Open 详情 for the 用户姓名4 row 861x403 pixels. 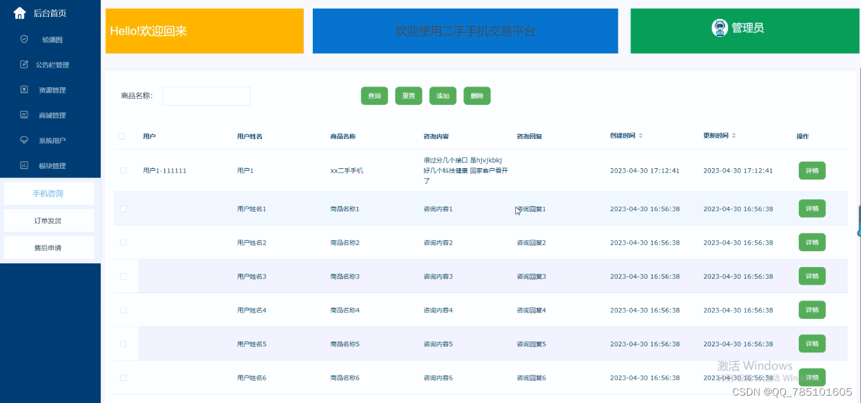[x=812, y=310]
